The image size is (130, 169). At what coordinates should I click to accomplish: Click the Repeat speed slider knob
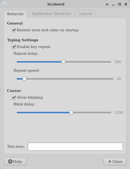24,79
